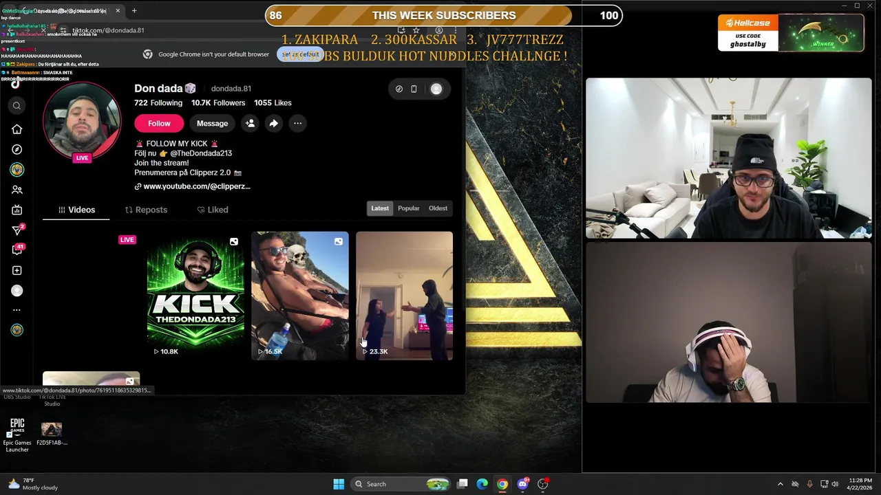Open the Epic Games Launcher desktop shortcut
The width and height of the screenshot is (881, 495).
(x=17, y=434)
